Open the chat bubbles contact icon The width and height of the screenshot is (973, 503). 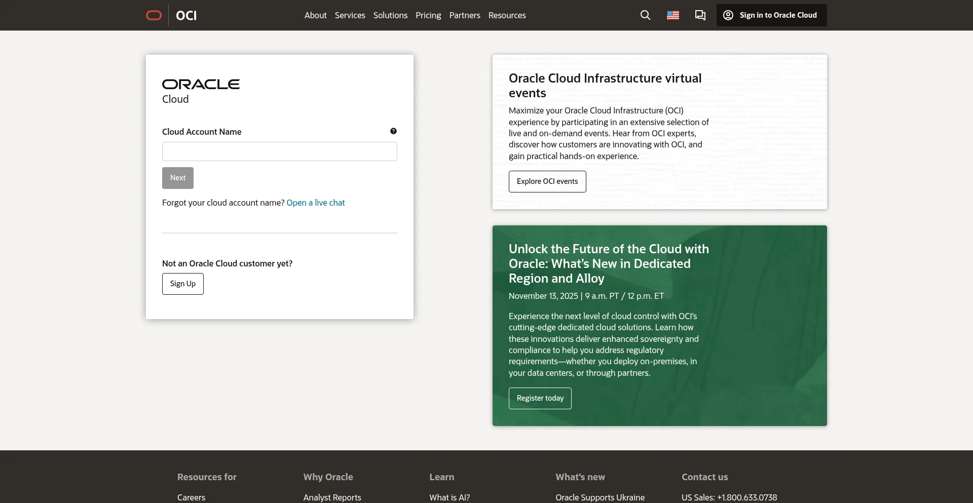(x=700, y=15)
